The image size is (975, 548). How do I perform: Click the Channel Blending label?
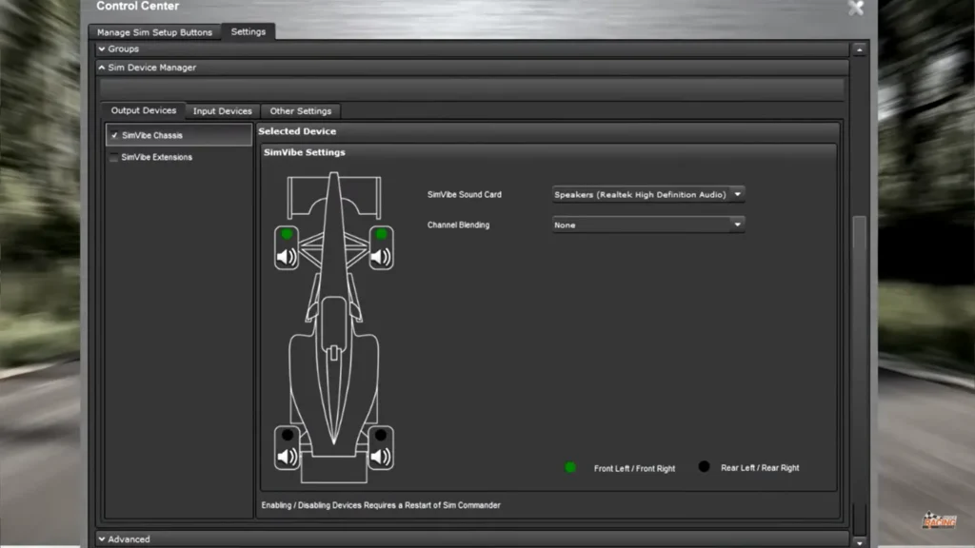tap(458, 225)
